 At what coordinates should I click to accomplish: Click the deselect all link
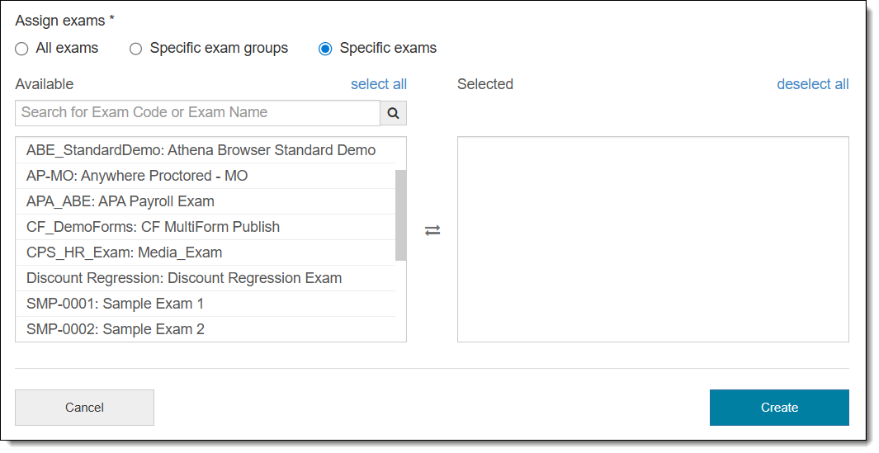pos(812,84)
